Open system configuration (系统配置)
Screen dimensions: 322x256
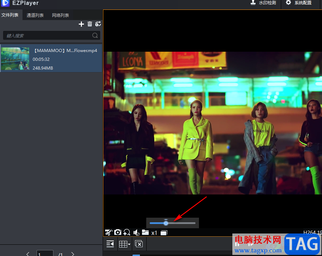click(x=299, y=3)
